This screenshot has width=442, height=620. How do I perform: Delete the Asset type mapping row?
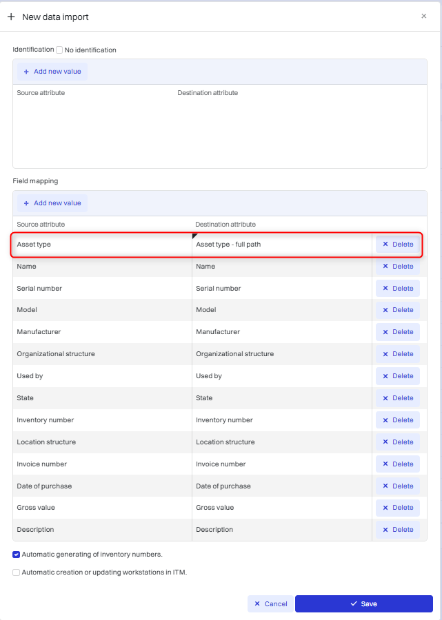click(398, 245)
